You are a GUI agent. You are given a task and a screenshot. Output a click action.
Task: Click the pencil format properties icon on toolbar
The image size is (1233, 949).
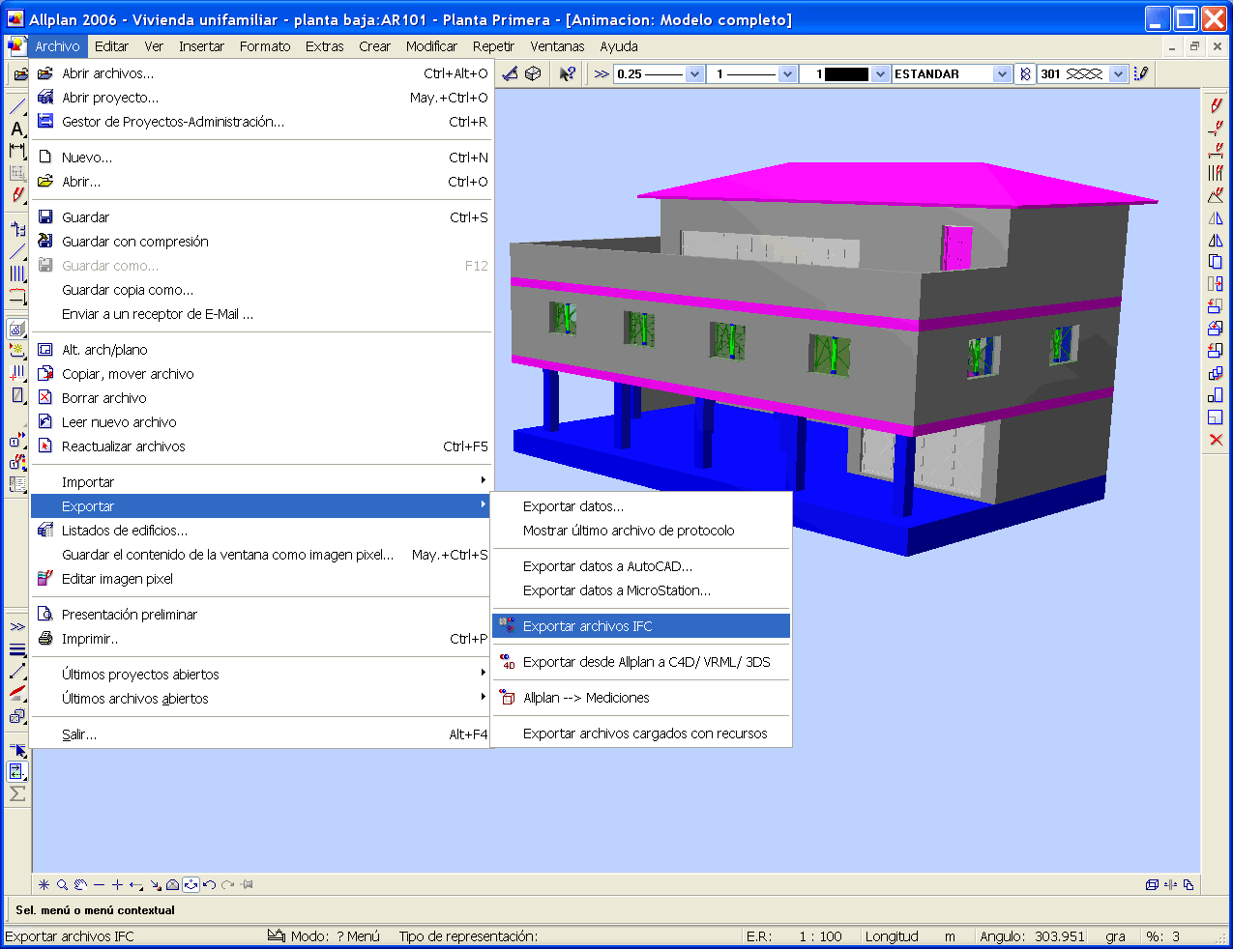coord(1142,73)
